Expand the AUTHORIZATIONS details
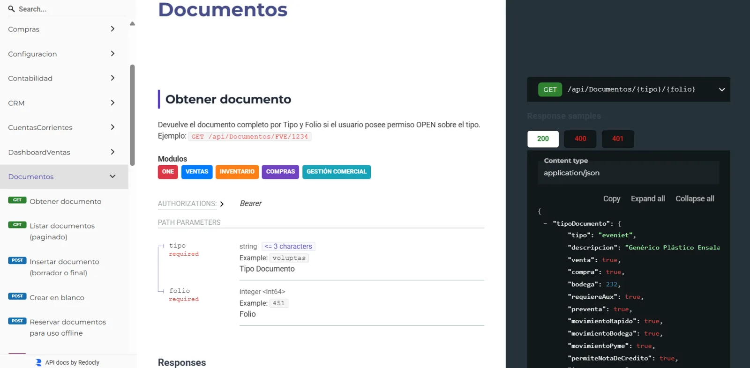 191,204
